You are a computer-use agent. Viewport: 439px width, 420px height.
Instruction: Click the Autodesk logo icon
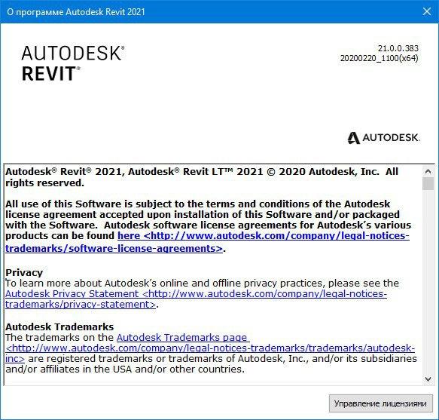pos(353,138)
